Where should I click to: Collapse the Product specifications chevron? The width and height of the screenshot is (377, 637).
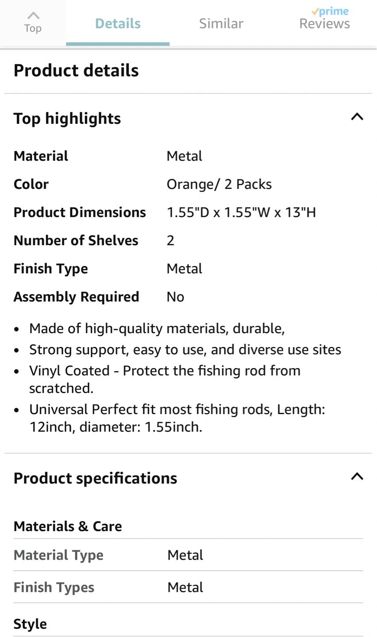[357, 477]
